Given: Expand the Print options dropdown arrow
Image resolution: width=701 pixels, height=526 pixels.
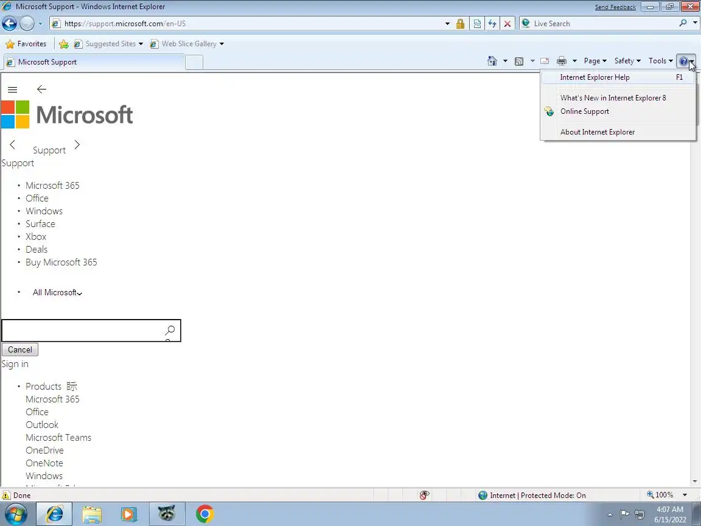Looking at the screenshot, I should tap(574, 61).
